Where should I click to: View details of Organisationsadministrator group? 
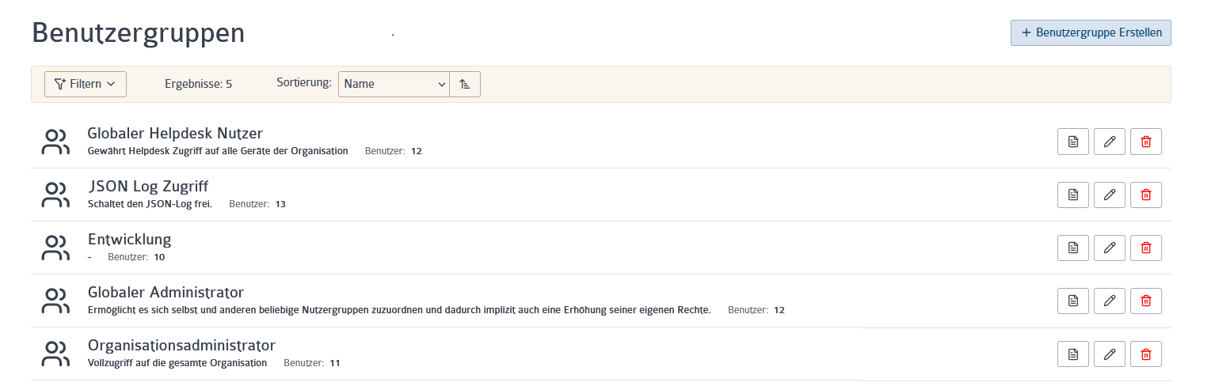1073,354
